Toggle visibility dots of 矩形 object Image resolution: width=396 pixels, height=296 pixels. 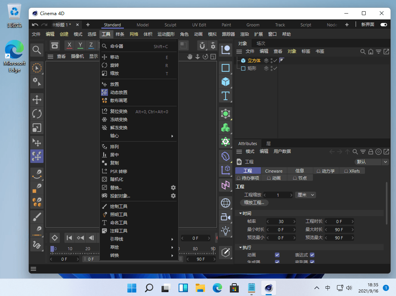(x=271, y=68)
